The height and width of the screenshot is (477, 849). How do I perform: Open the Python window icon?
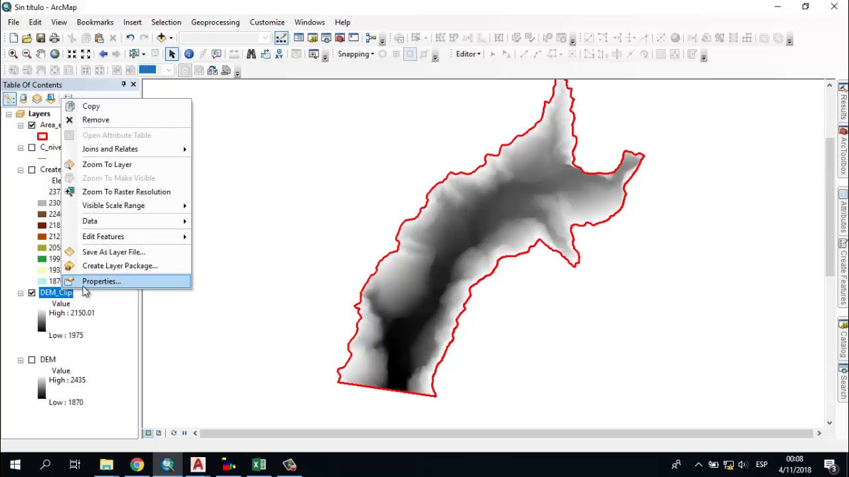(x=354, y=38)
